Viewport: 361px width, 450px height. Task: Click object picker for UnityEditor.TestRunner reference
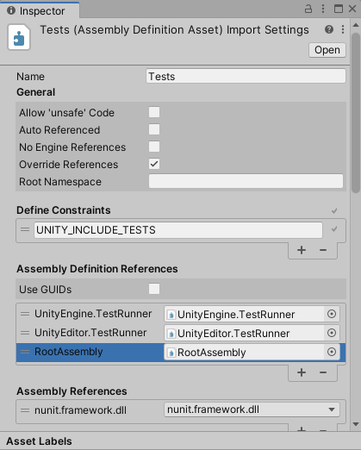pyautogui.click(x=332, y=333)
